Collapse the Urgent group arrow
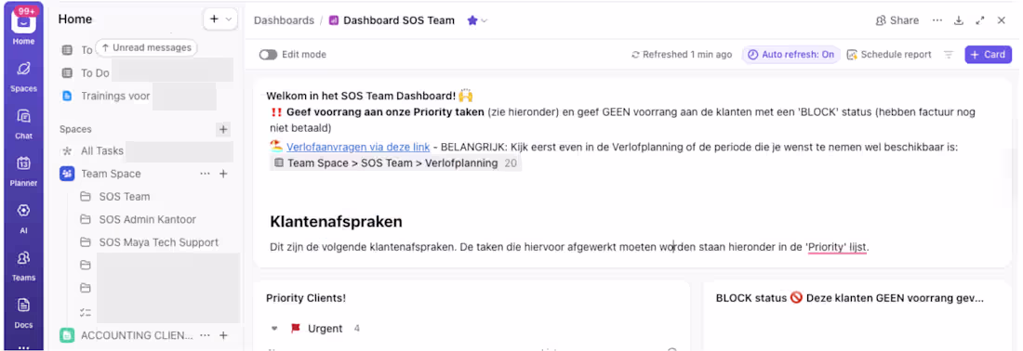Image resolution: width=1023 pixels, height=351 pixels. 274,328
